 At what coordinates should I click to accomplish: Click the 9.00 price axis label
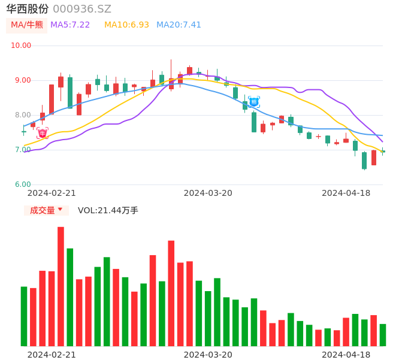tap(23, 80)
